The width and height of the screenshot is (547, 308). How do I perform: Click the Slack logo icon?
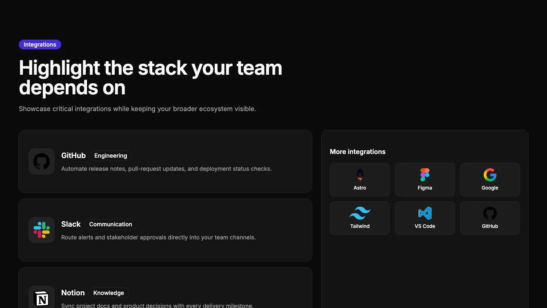point(42,230)
